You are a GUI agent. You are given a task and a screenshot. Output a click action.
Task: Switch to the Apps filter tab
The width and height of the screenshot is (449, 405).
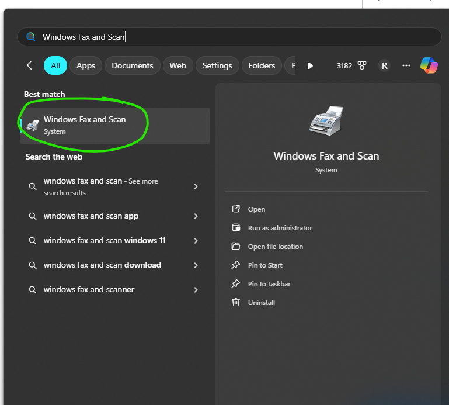click(86, 65)
